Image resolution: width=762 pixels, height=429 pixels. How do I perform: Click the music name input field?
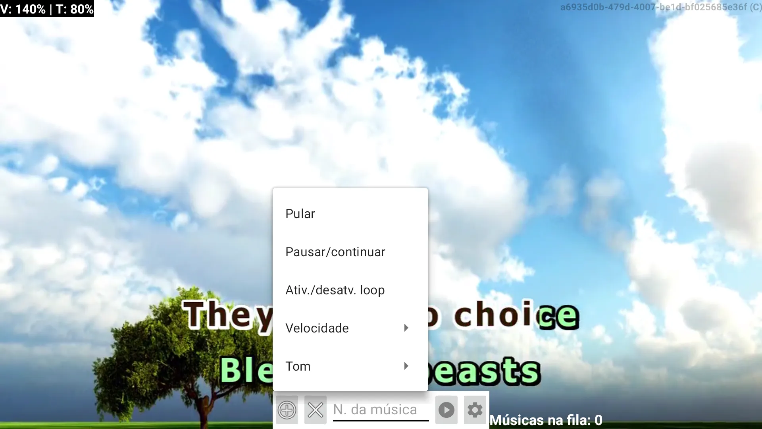pos(381,410)
